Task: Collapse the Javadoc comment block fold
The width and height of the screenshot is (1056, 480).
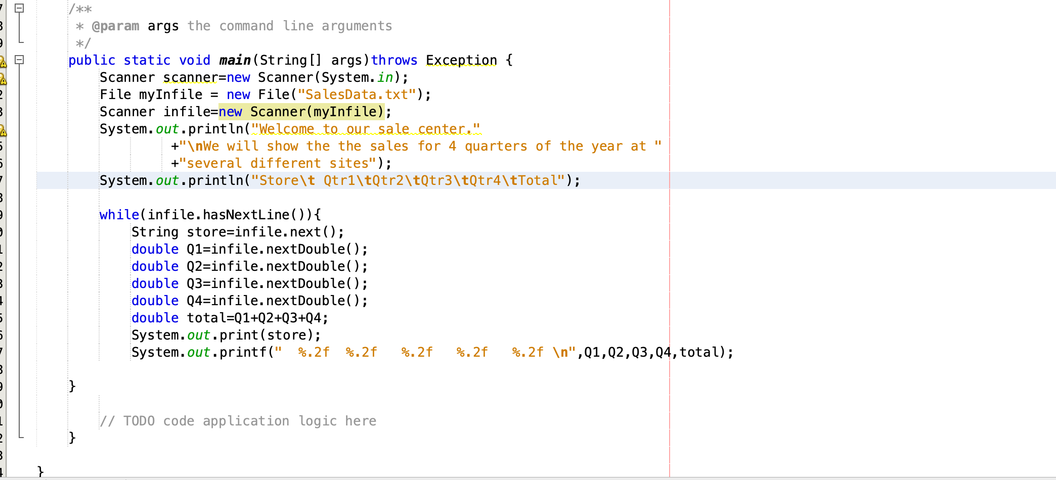Action: point(20,7)
